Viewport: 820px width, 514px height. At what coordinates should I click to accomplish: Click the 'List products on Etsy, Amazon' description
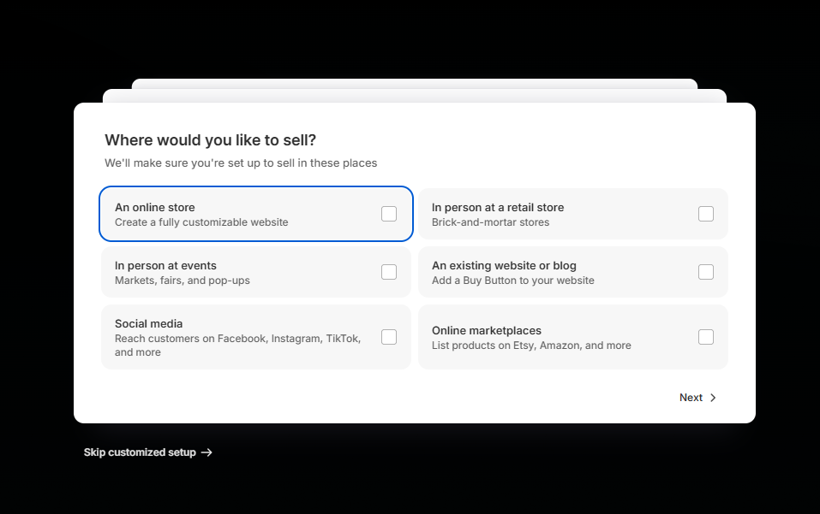pos(531,346)
